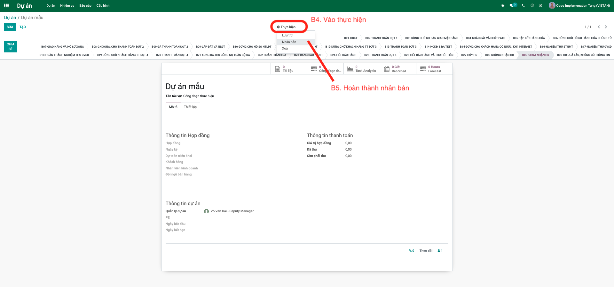
Task: Click the phone call icon
Action: point(523,5)
